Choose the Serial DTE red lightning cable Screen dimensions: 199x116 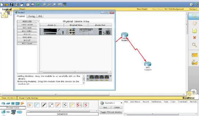pos(86,105)
